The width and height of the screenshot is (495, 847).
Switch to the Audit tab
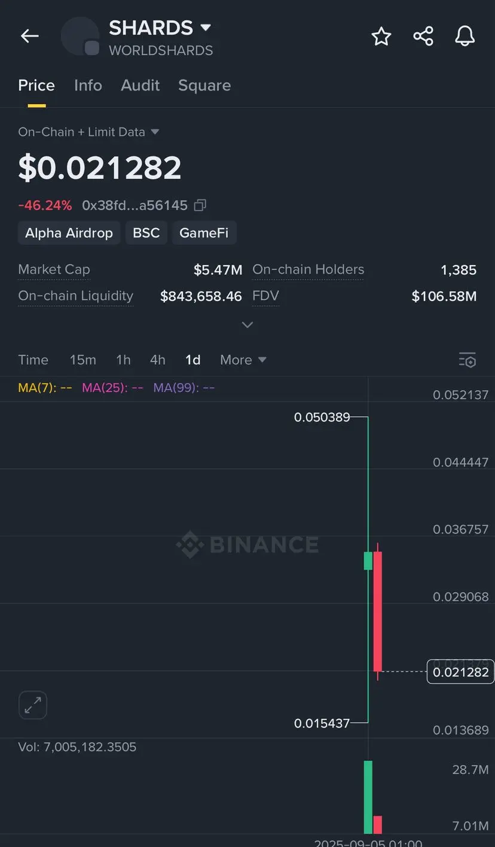pos(140,85)
